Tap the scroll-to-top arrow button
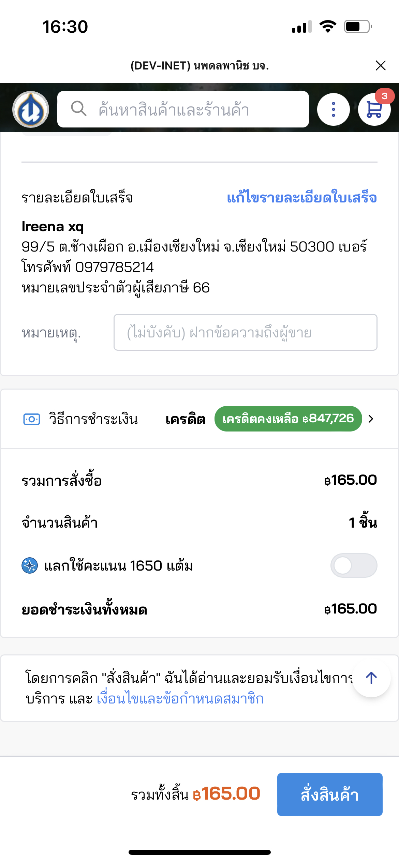This screenshot has height=863, width=399. [x=371, y=678]
